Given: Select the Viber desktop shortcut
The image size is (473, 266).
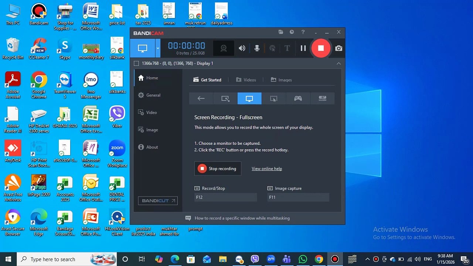Looking at the screenshot, I should coord(117,117).
